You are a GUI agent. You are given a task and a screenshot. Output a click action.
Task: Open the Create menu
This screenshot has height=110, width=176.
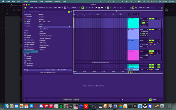coord(25,1)
